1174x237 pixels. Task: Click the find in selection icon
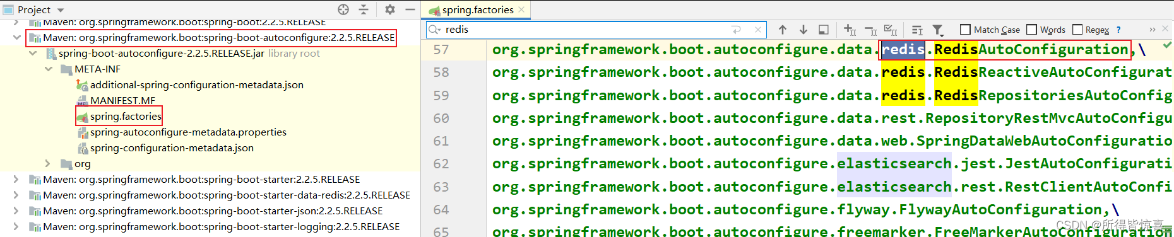click(x=824, y=30)
